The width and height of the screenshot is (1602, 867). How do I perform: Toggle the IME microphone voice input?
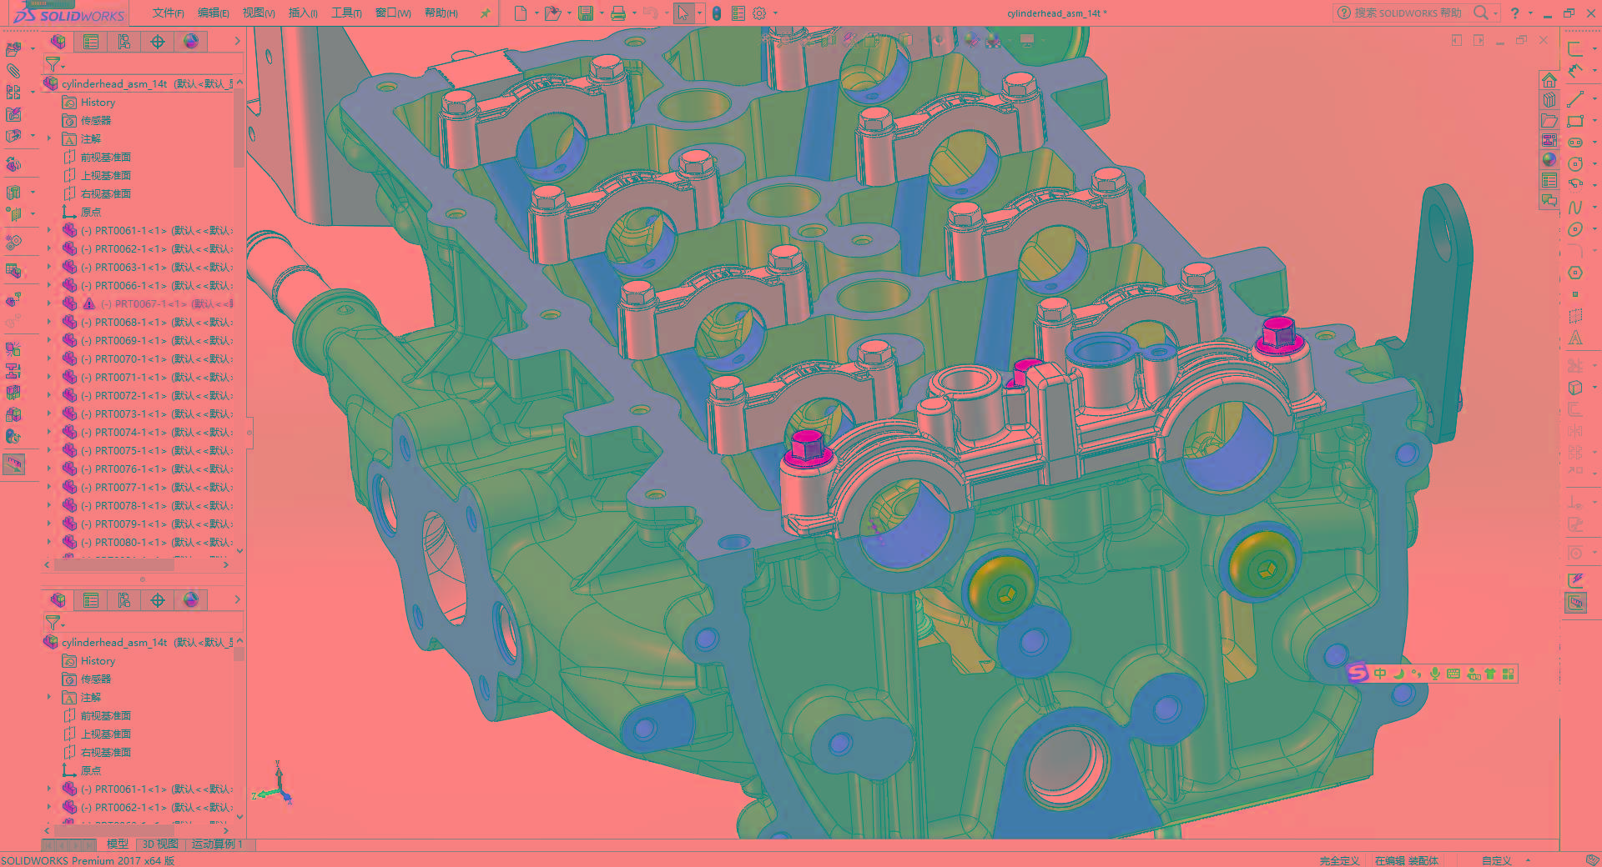(x=1434, y=674)
